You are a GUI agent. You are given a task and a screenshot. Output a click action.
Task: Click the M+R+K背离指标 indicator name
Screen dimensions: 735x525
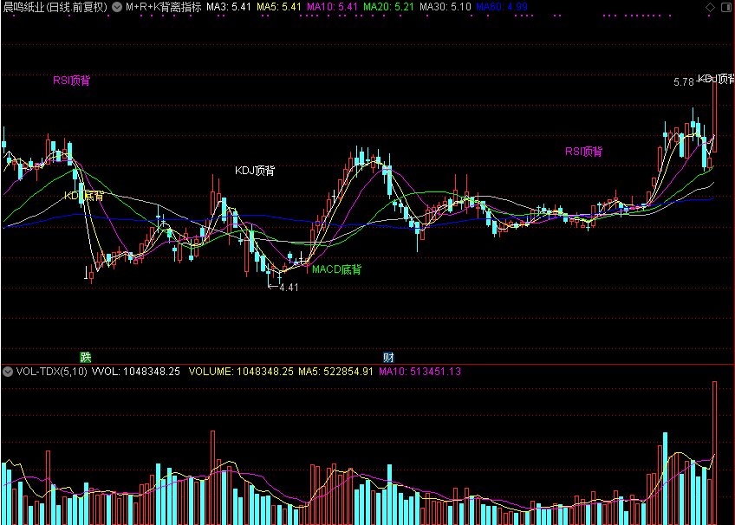[x=164, y=7]
